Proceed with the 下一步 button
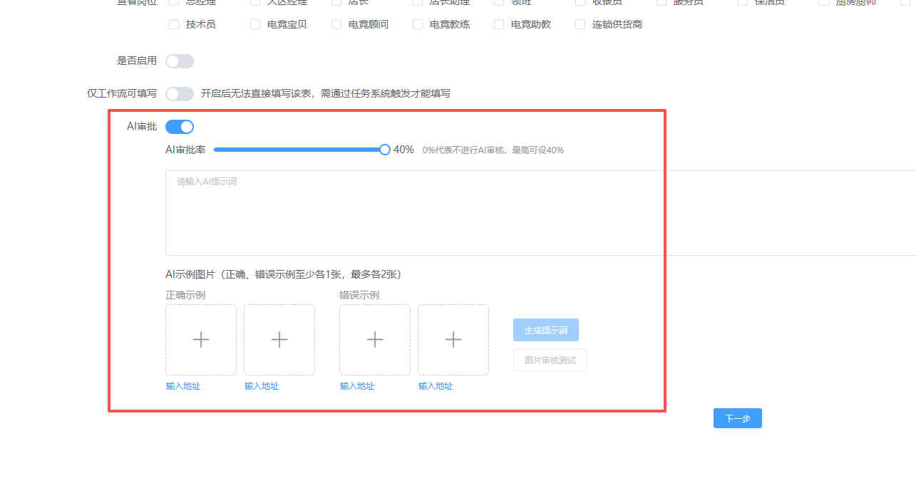Screen dimensions: 916x493 pos(738,418)
